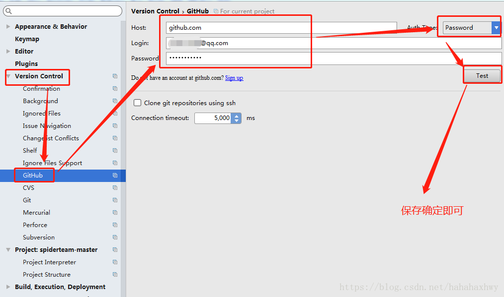
Task: Click project-level icon beside Changelist Conflicts
Action: (x=115, y=138)
